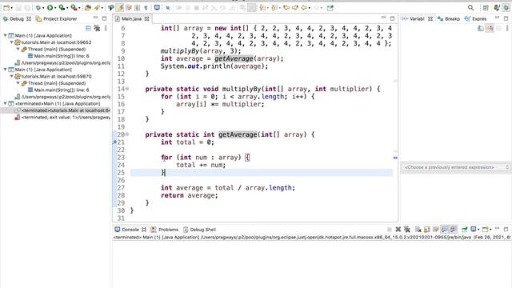The image size is (512, 288).
Task: Click Remove All Terminated Launches in Debug view
Action: 97,29
